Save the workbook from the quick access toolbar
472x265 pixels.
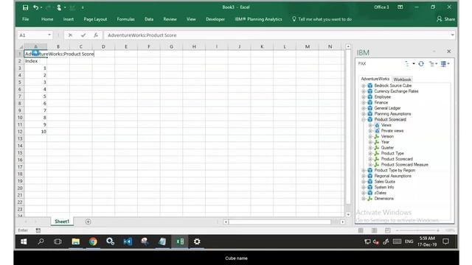coord(25,7)
